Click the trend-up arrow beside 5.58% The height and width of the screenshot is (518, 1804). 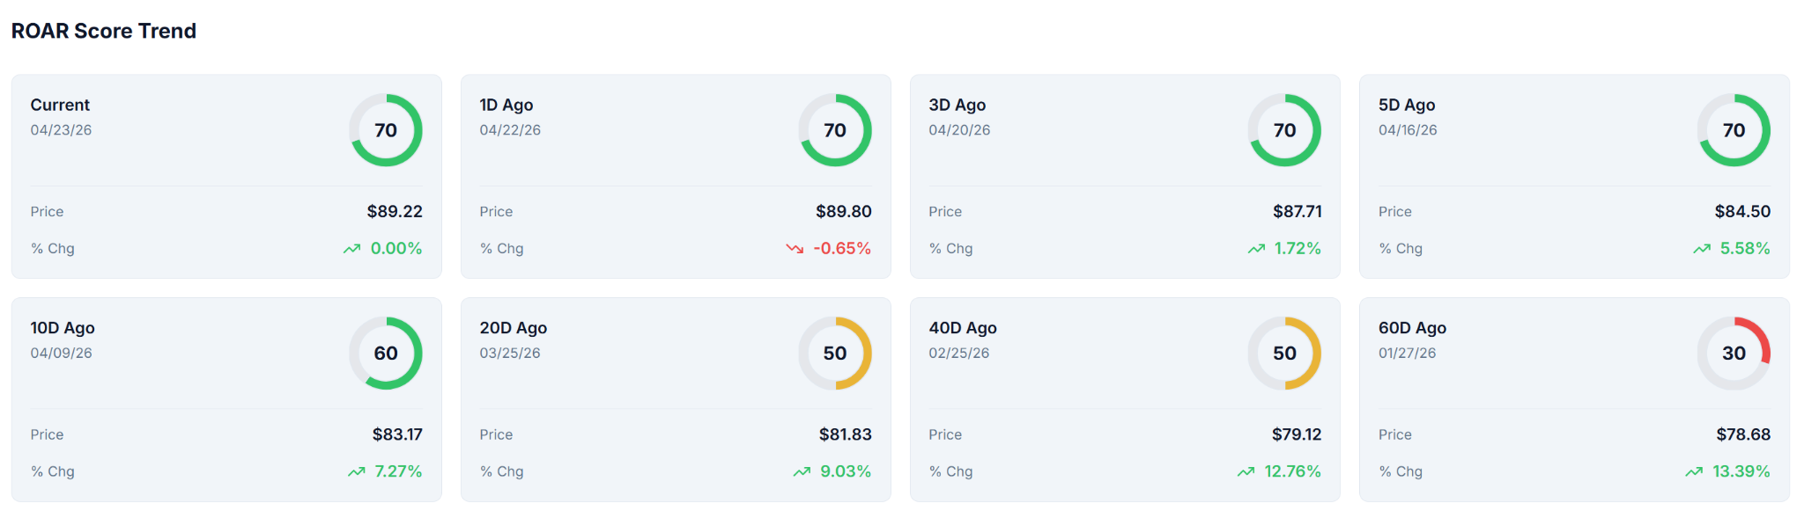[1702, 249]
